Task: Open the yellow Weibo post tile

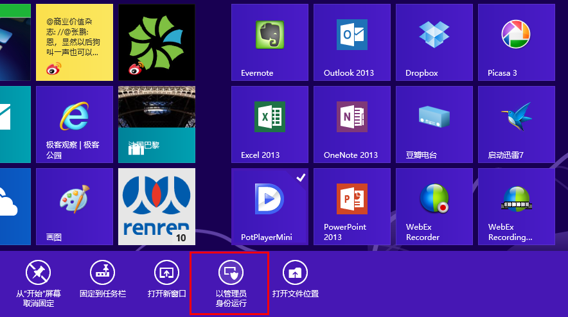Action: (x=75, y=42)
